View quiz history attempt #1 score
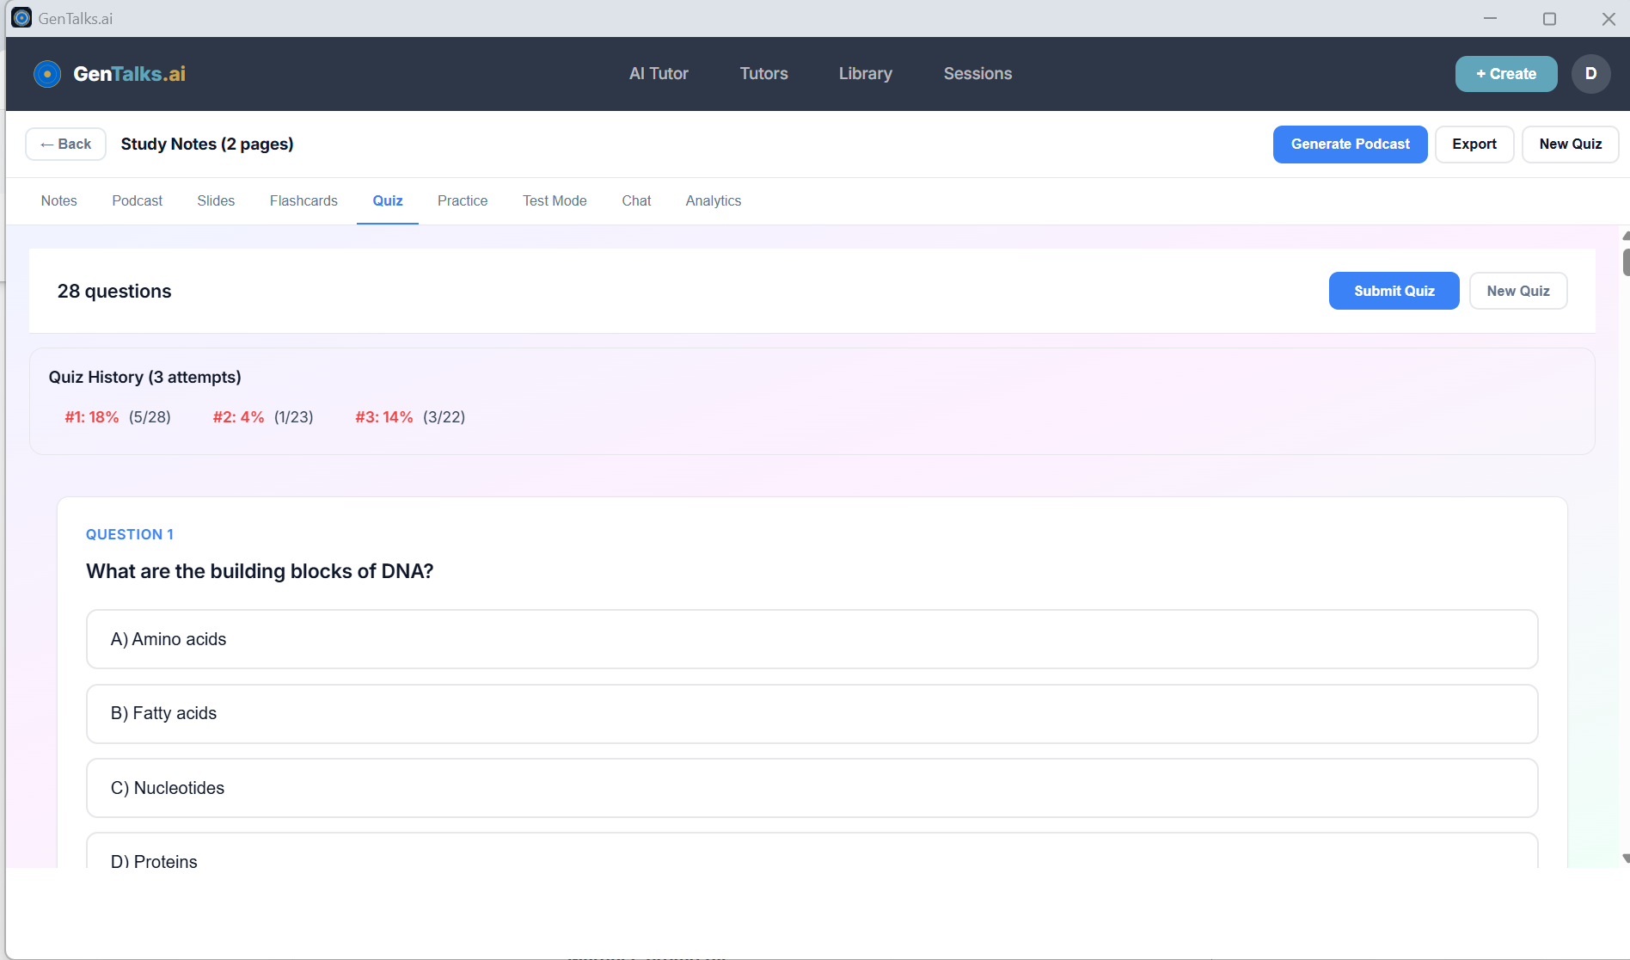This screenshot has width=1630, height=960. [x=118, y=417]
